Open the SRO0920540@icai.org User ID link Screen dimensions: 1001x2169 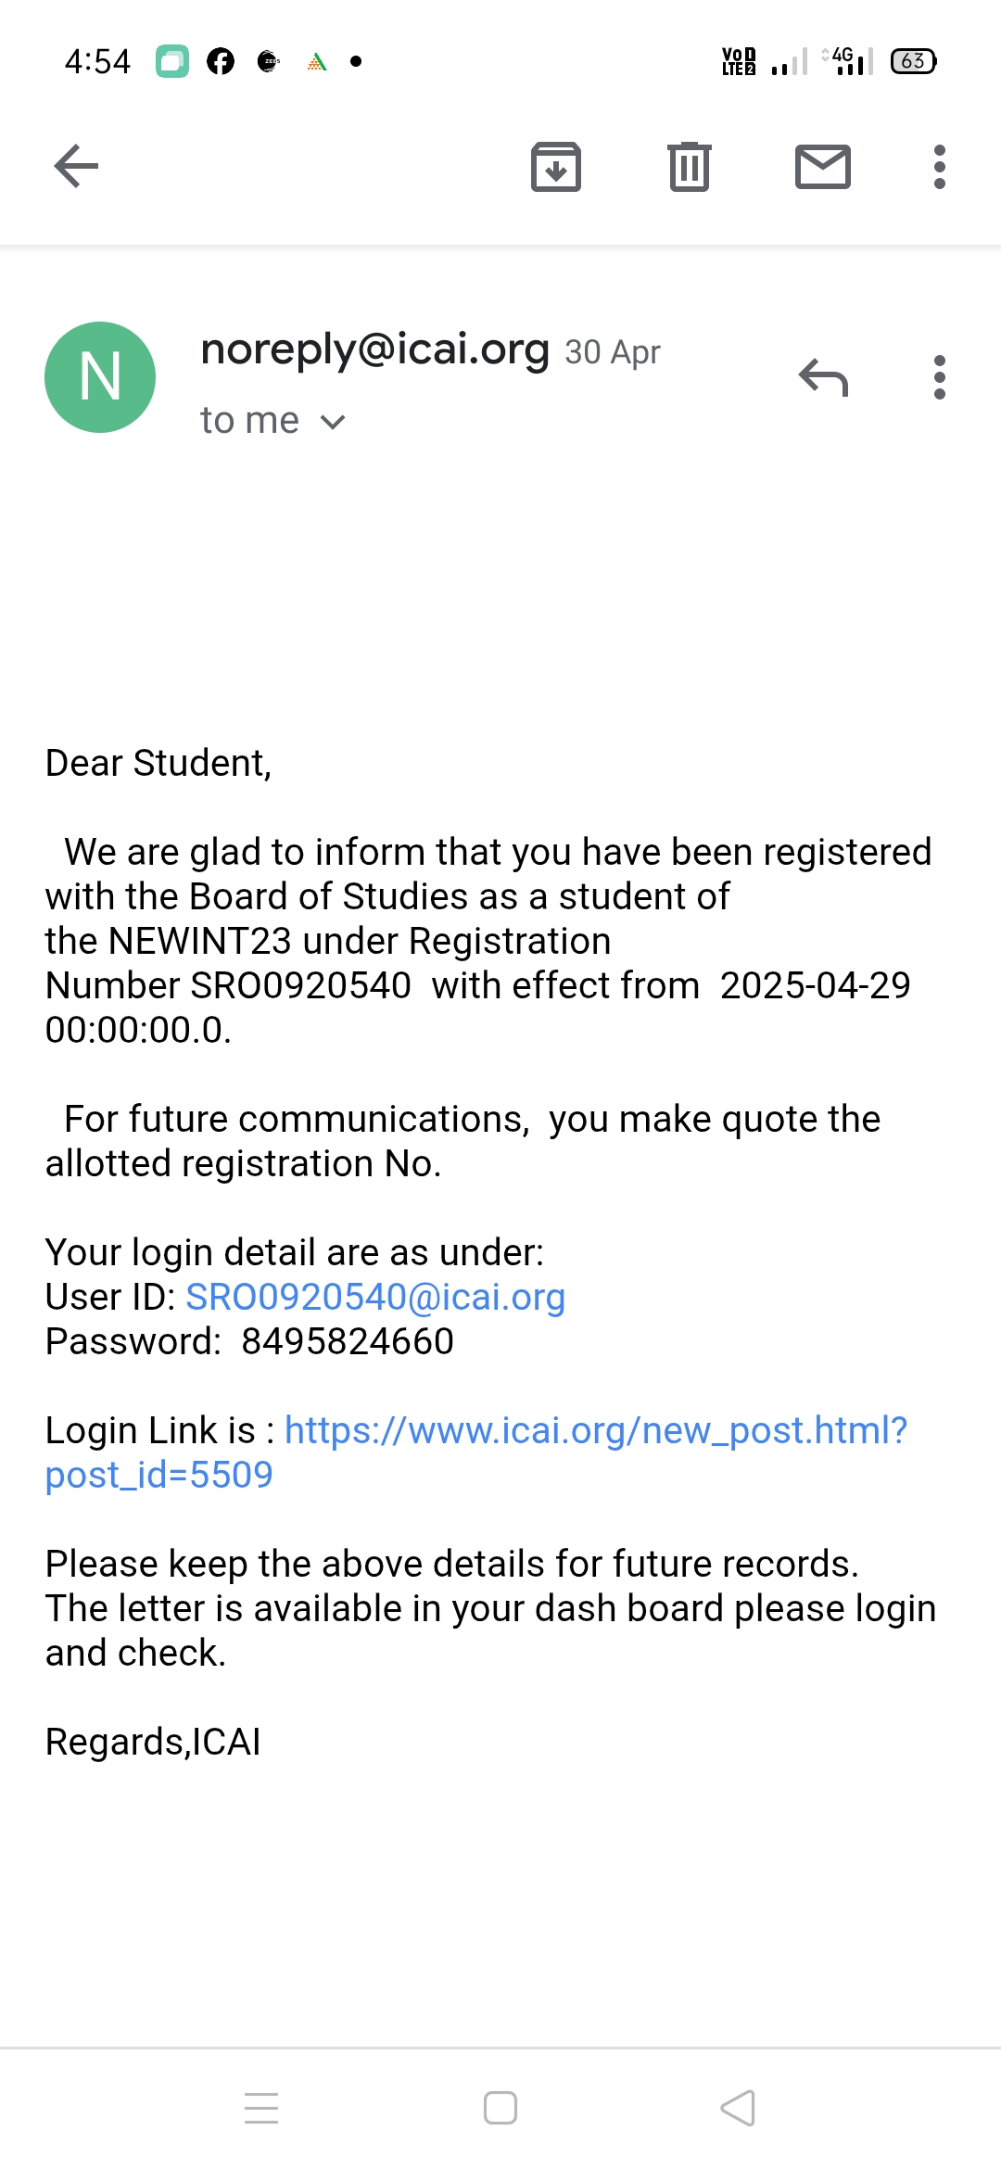(375, 1297)
